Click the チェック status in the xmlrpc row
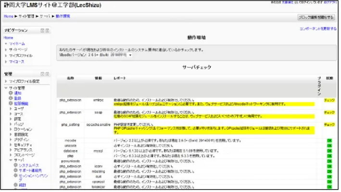 pyautogui.click(x=329, y=100)
